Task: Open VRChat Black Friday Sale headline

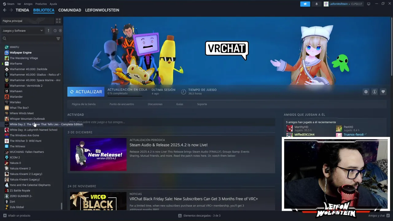Action: 194,199
